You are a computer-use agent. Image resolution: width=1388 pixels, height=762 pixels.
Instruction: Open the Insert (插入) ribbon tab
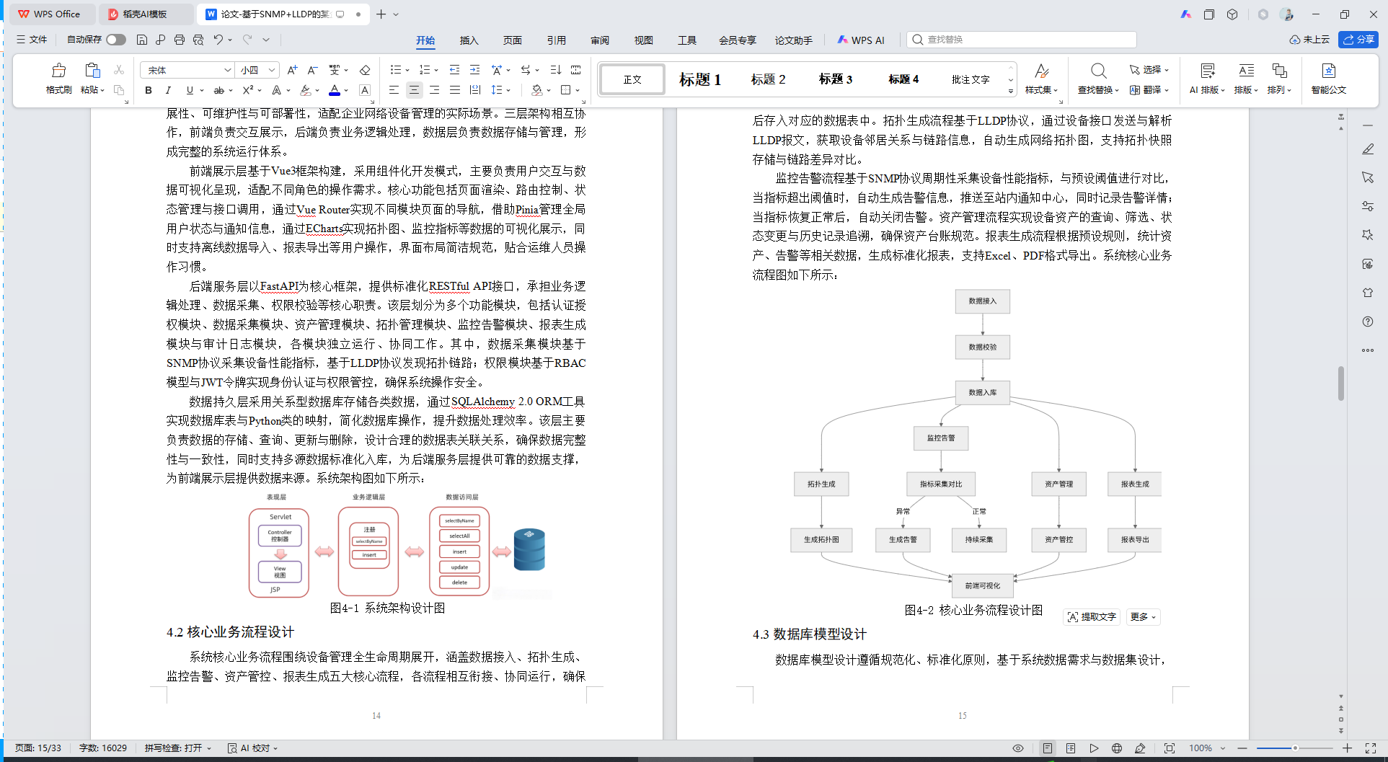click(469, 40)
